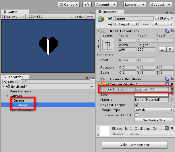This screenshot has width=175, height=152.
Task: Collapse Canvas tree node
Action: click(x=7, y=96)
